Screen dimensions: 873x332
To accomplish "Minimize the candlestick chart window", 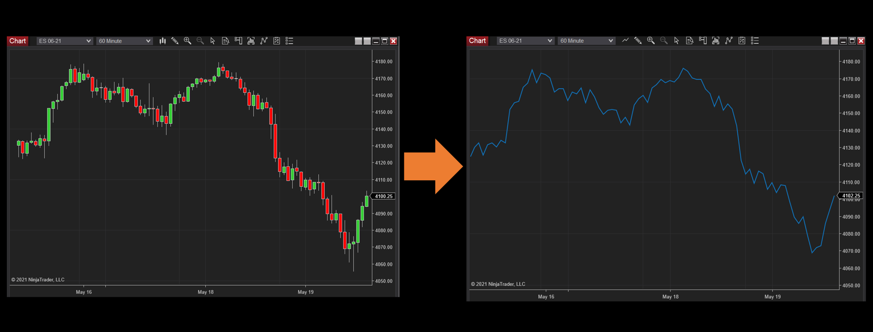I will click(x=376, y=41).
